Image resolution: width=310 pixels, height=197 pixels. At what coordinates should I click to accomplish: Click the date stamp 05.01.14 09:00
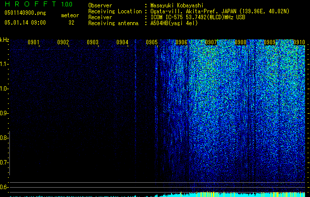pos(25,23)
